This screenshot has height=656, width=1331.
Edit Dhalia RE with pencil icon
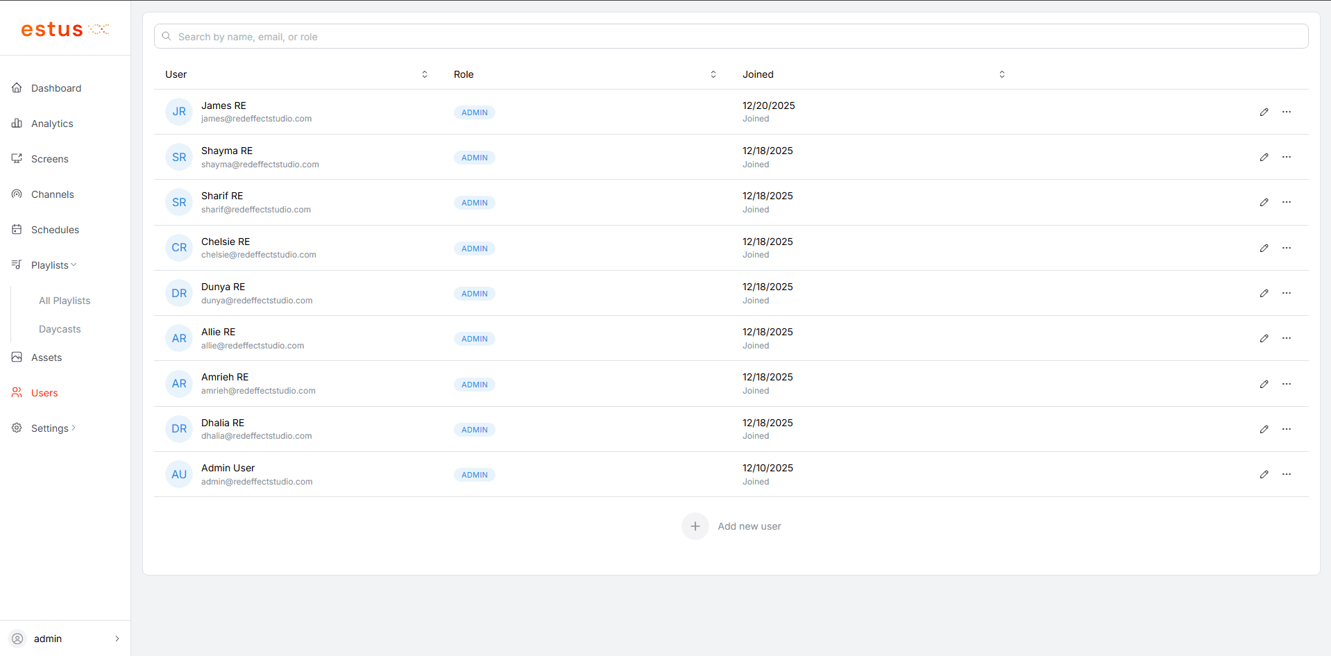pos(1264,429)
